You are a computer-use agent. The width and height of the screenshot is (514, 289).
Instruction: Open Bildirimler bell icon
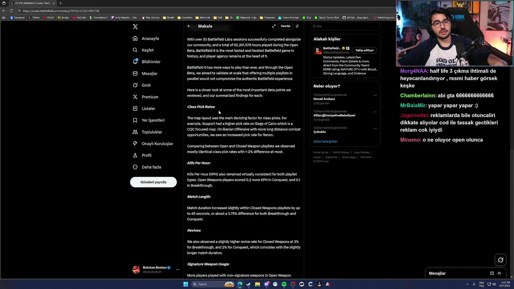tap(135, 62)
